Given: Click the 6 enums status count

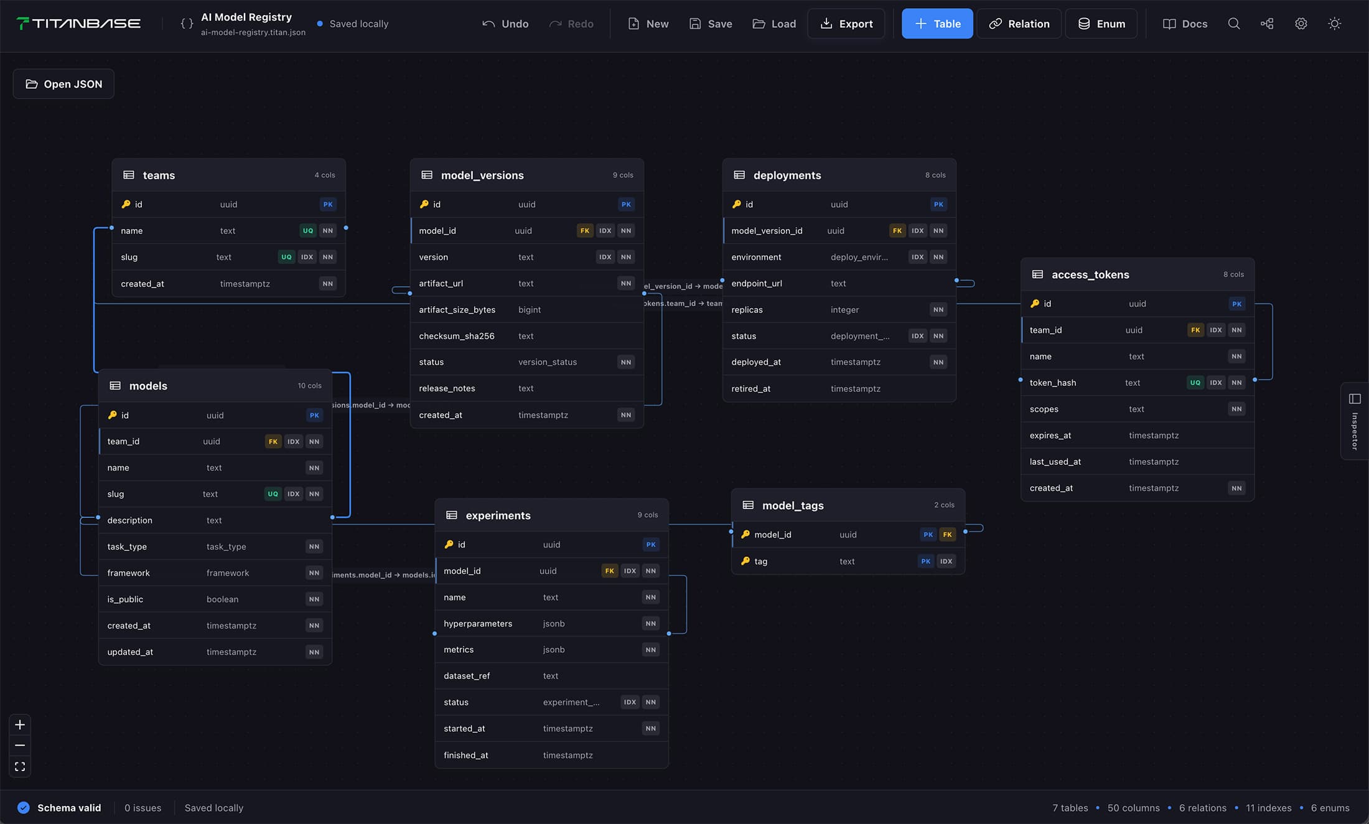Looking at the screenshot, I should 1330,808.
